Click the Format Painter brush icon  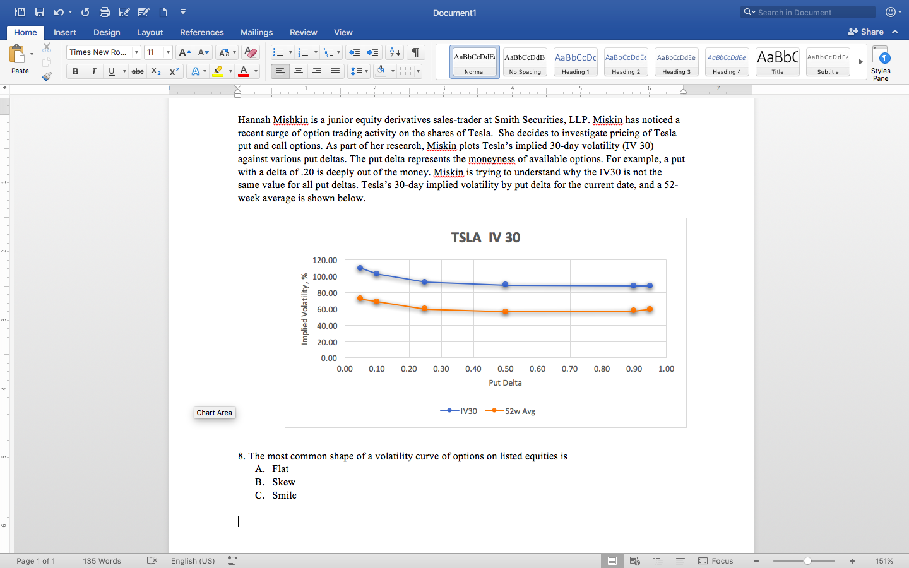coord(47,76)
